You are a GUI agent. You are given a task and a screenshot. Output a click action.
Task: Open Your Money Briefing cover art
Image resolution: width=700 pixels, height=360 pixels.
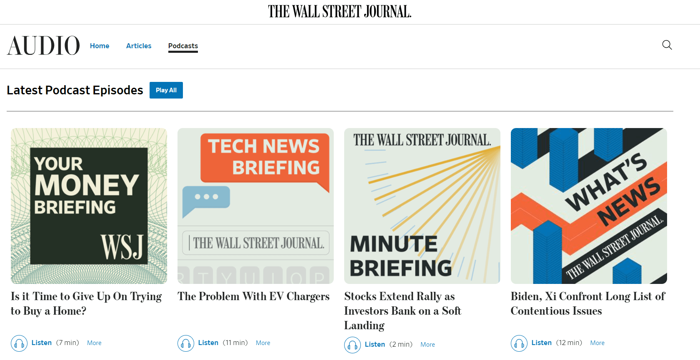(x=89, y=206)
